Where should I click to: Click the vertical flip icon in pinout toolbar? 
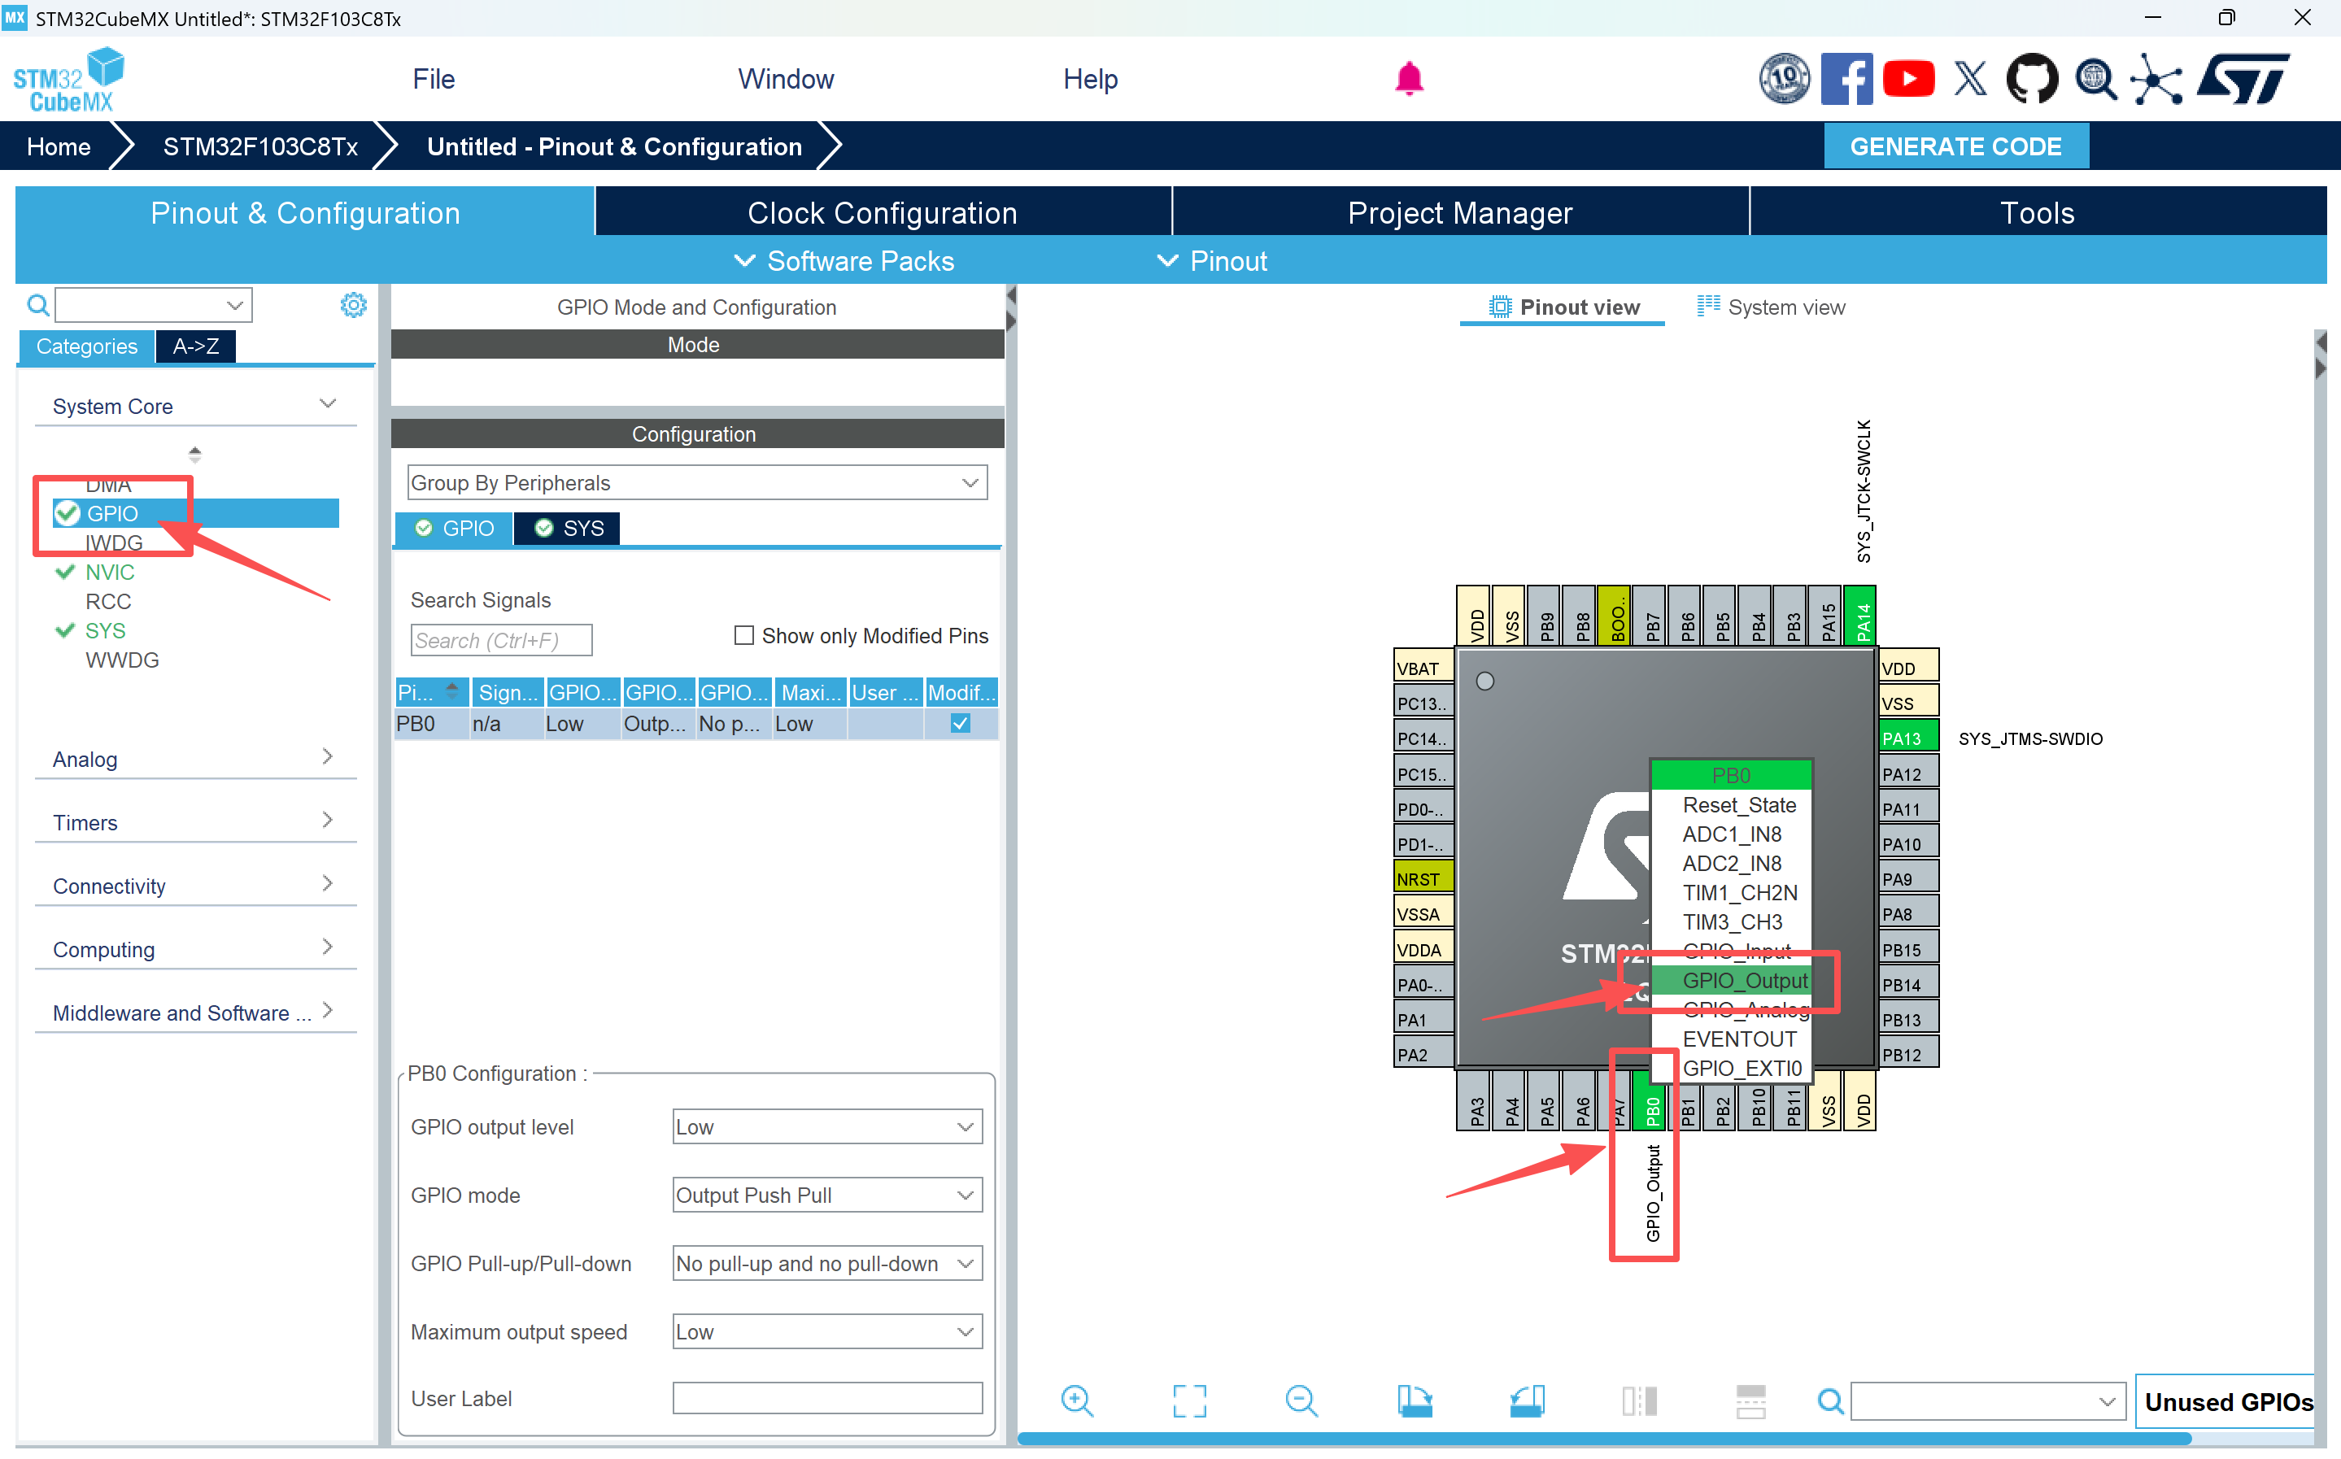point(1750,1401)
